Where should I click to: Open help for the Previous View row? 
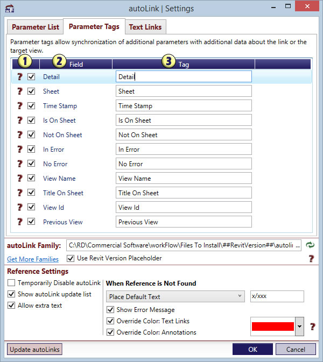click(x=20, y=222)
